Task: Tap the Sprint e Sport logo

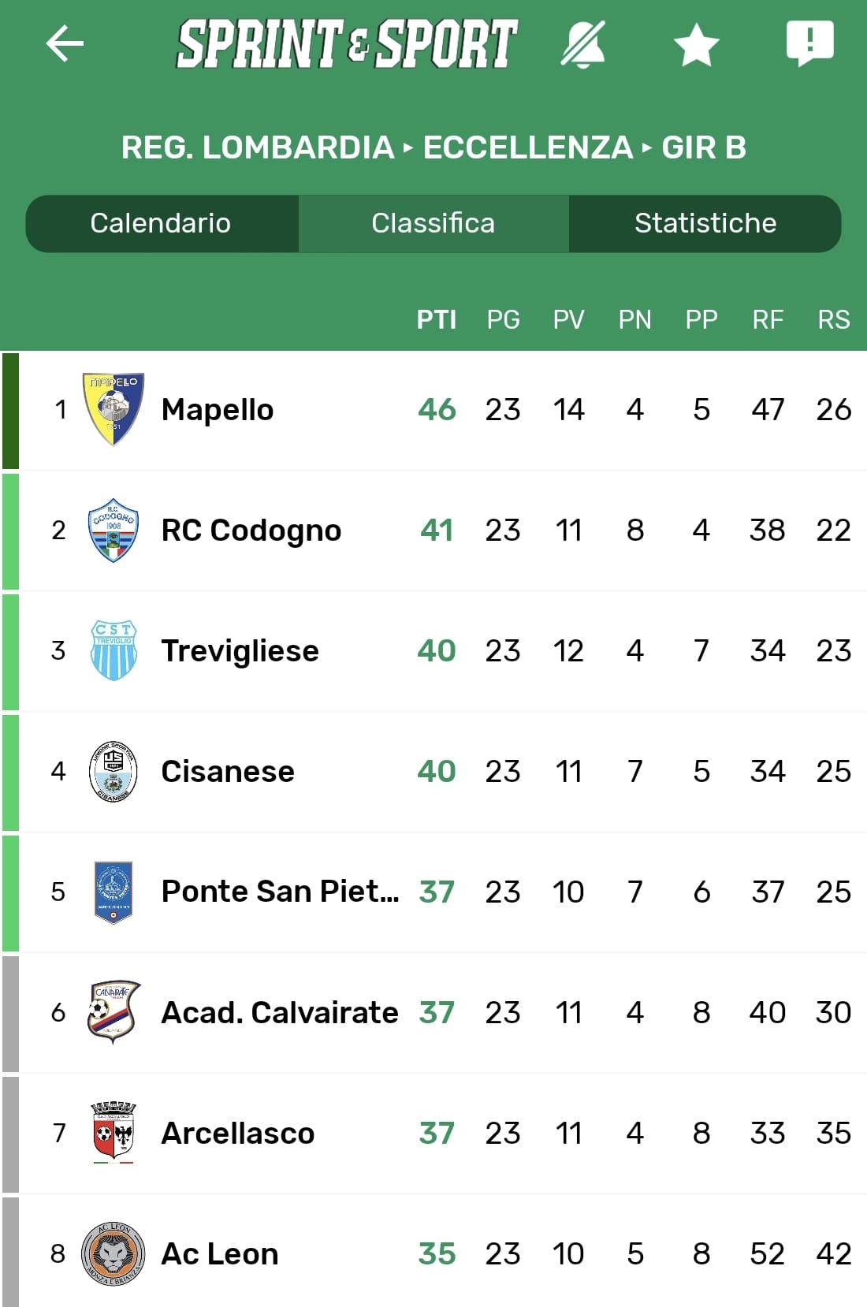Action: tap(347, 44)
